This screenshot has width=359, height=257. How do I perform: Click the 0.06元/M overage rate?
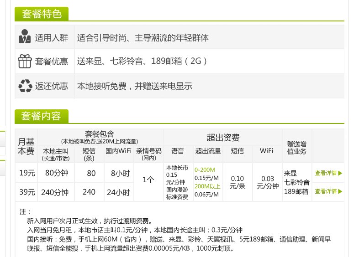pos(206,195)
